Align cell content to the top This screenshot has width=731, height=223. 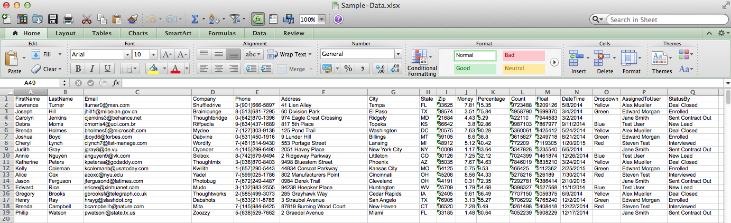tap(204, 54)
